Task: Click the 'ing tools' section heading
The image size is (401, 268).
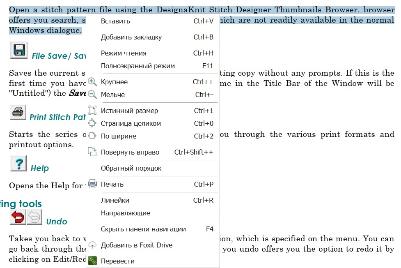Action: click(x=21, y=204)
